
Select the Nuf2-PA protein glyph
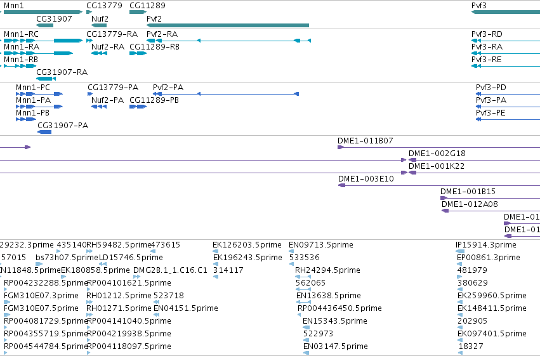(99, 107)
